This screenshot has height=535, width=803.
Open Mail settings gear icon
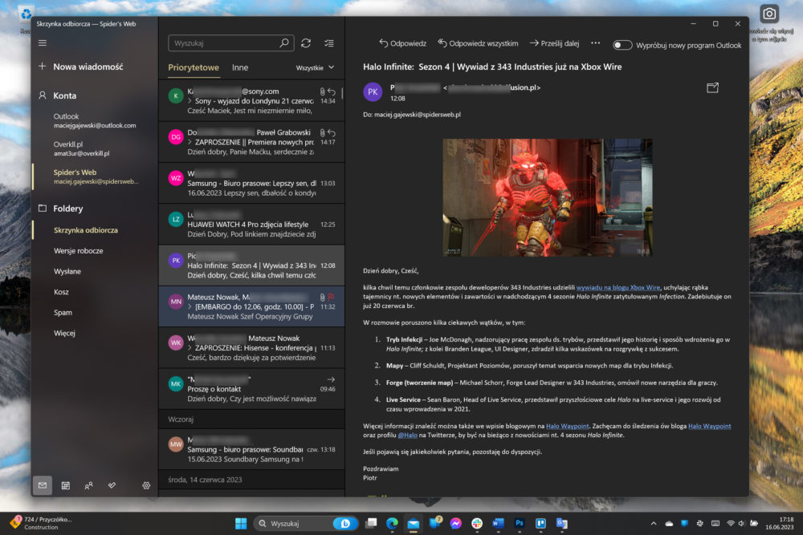146,485
